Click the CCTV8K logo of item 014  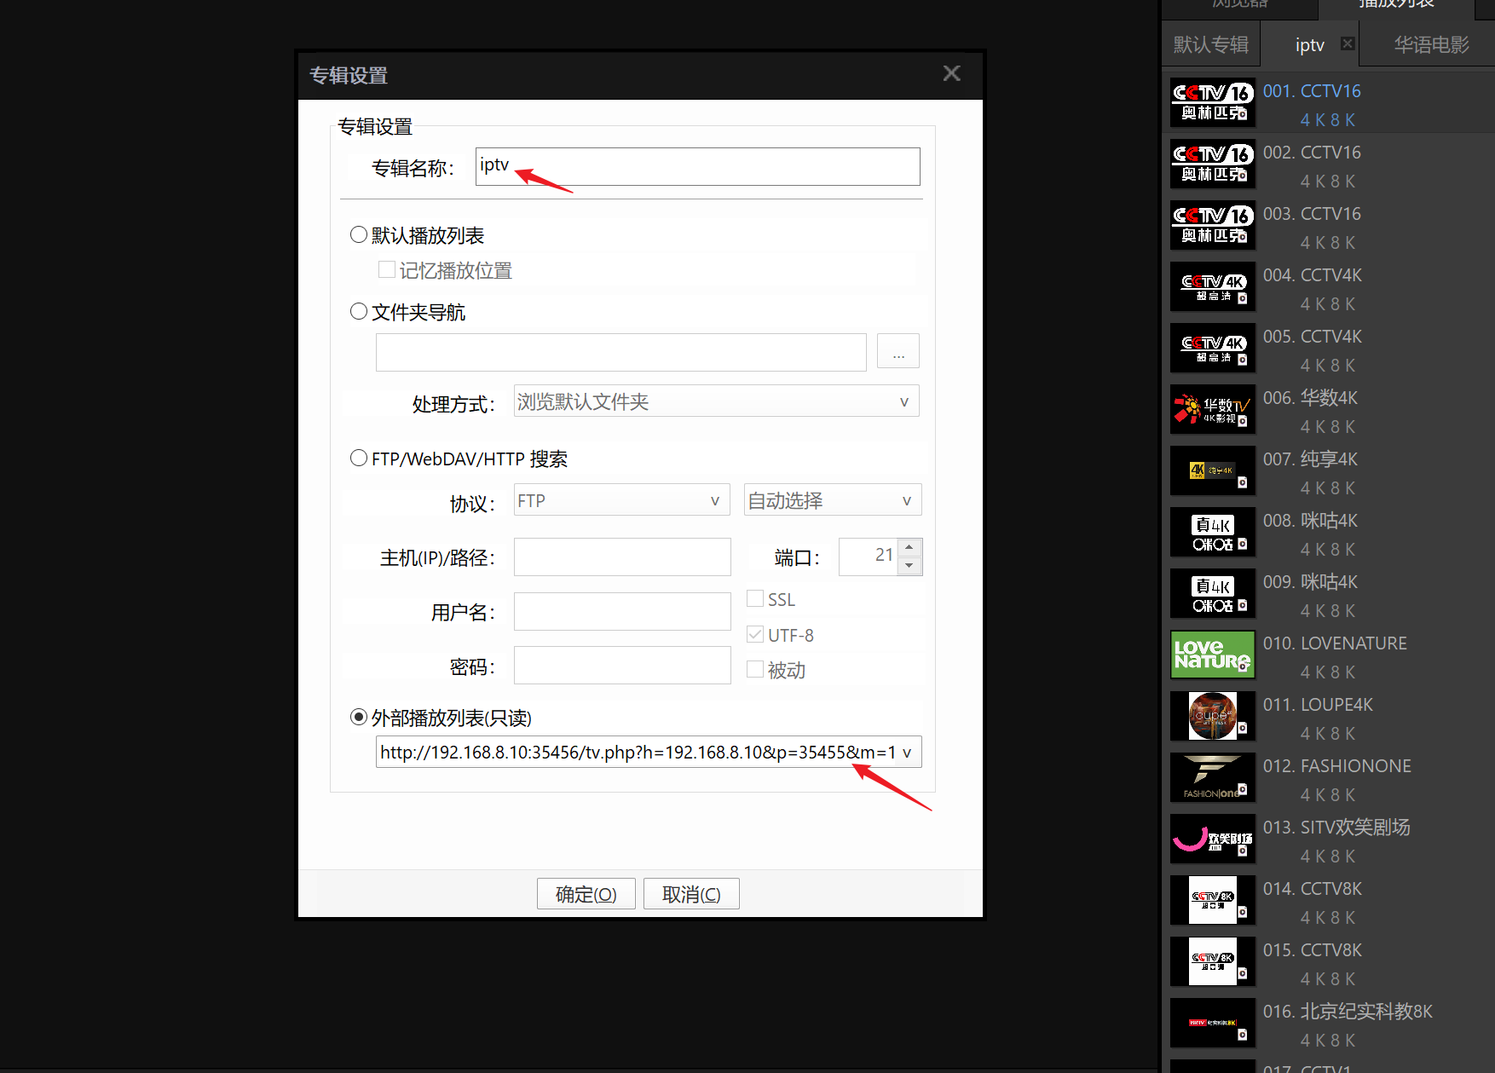pos(1213,901)
